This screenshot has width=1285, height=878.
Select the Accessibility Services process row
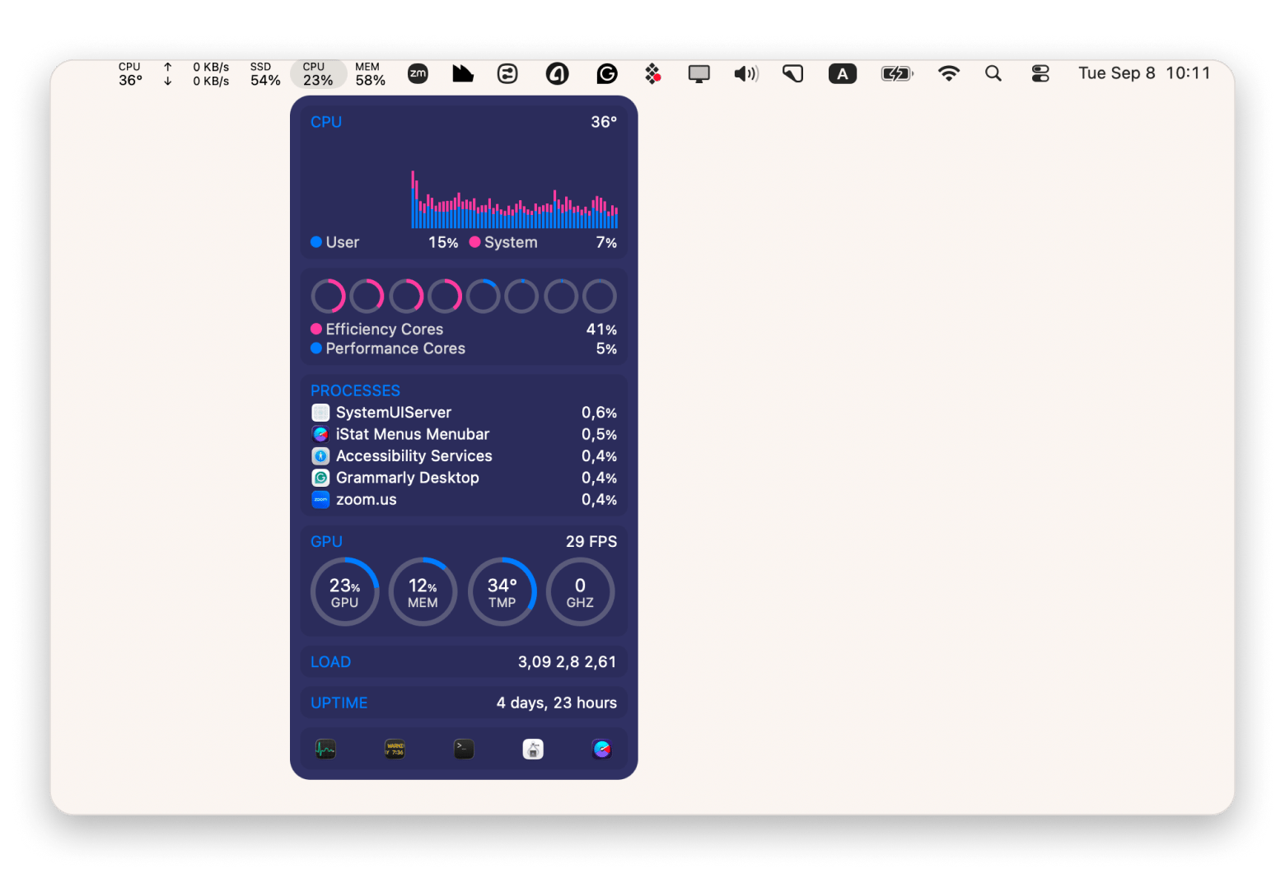(464, 456)
